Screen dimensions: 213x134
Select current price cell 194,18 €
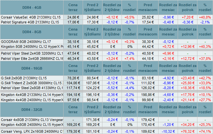73,95
